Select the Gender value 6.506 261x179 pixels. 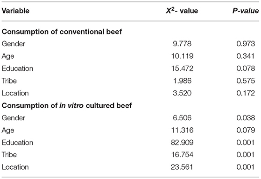[x=182, y=118]
